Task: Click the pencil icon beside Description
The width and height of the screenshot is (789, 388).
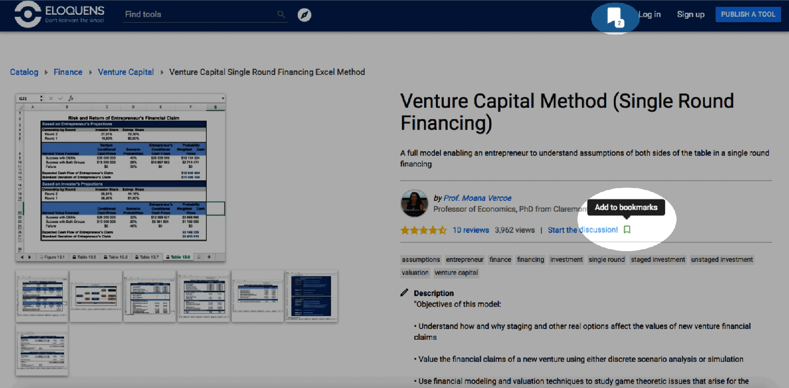Action: point(404,292)
